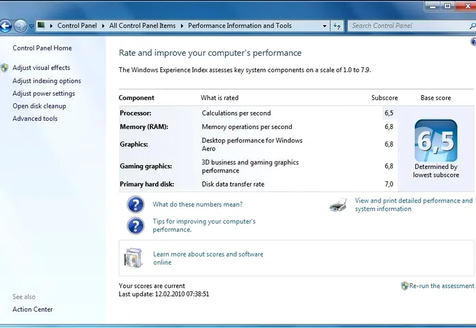This screenshot has height=328, width=476.
Task: Open Tips for improving your computer's performance
Action: click(204, 225)
